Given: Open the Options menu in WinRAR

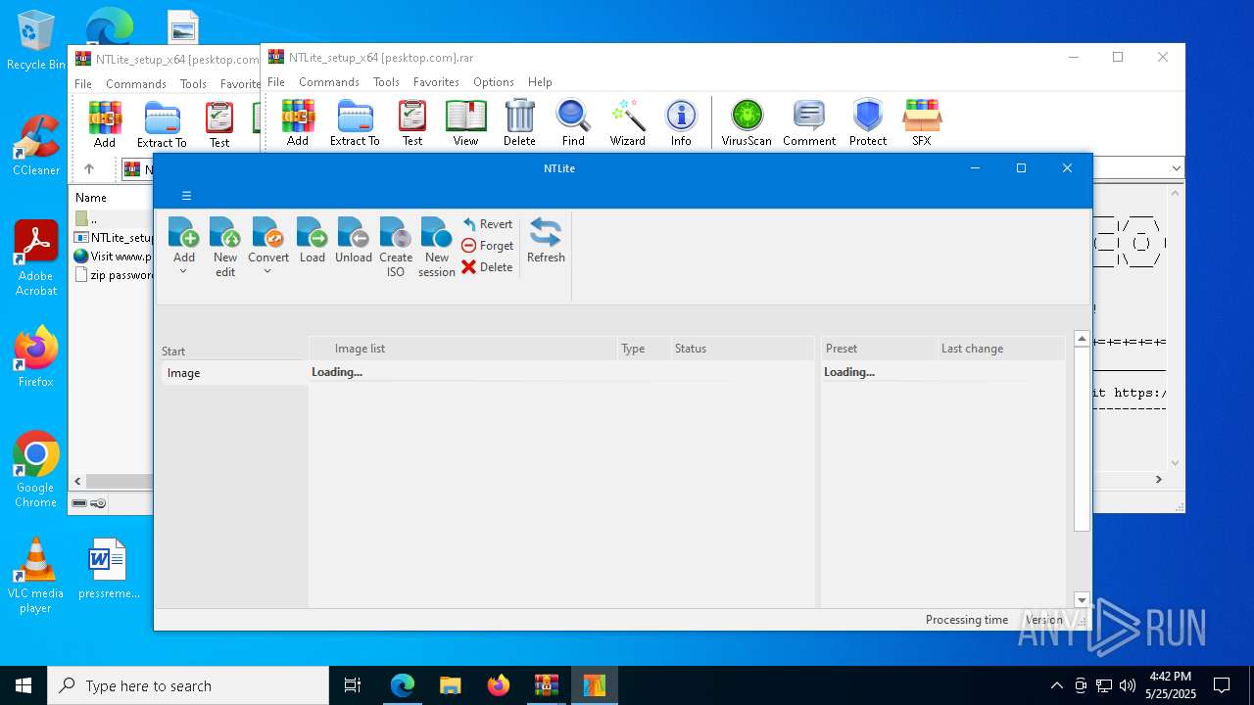Looking at the screenshot, I should pyautogui.click(x=494, y=82).
